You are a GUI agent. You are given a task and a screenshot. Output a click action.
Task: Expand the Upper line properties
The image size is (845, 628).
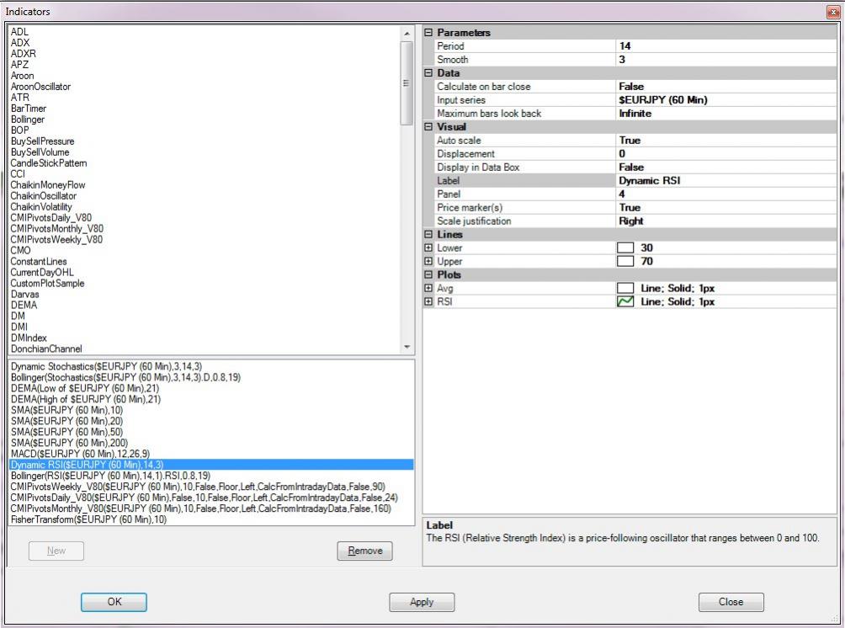[x=428, y=262]
